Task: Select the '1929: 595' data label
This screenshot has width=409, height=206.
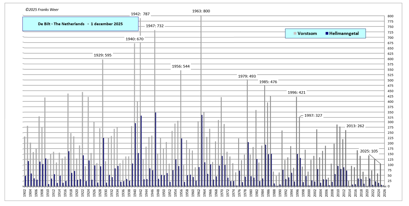Action: 102,55
